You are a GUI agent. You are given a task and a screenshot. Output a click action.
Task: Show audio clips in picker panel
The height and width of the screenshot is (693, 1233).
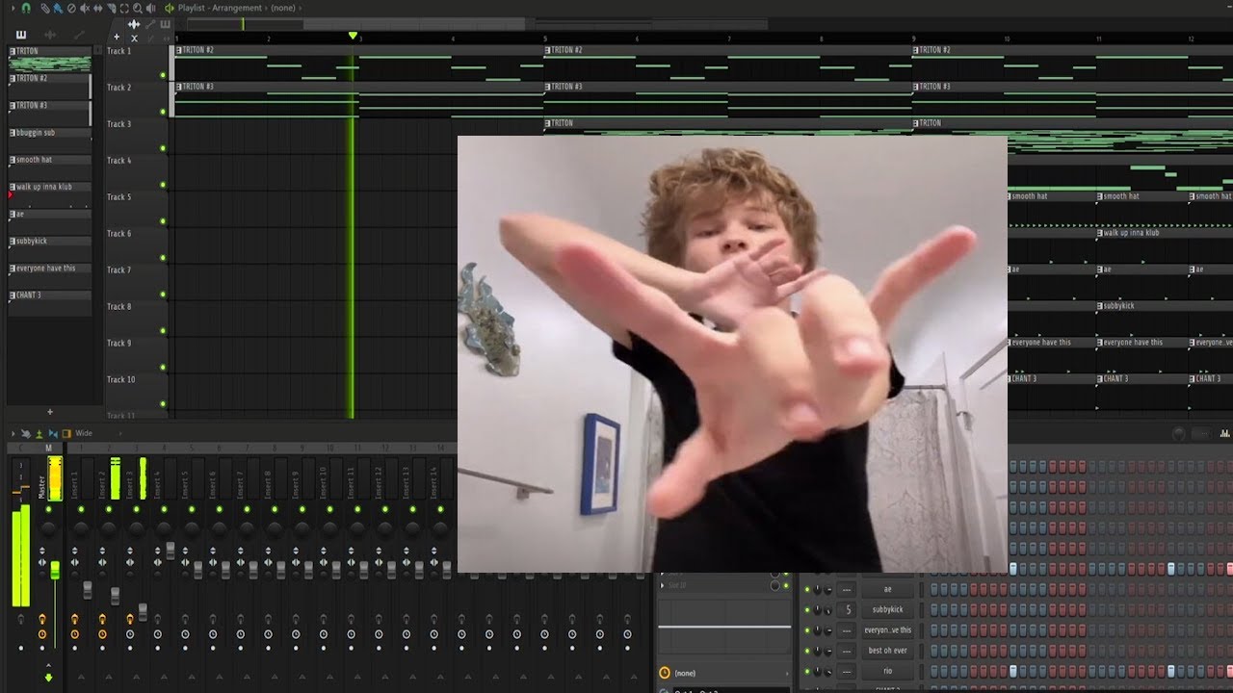tap(50, 36)
